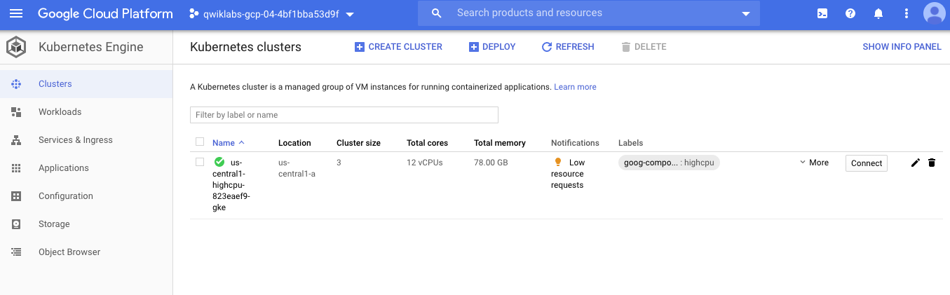Expand the search bar dropdown arrow
The image size is (950, 295).
(x=745, y=13)
